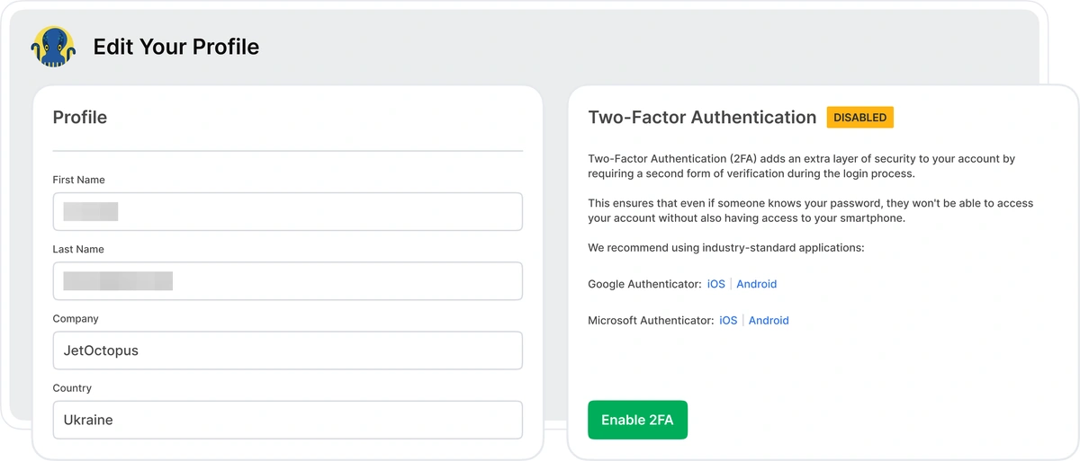This screenshot has height=461, width=1080.
Task: Click into the Last Name field
Action: click(287, 281)
